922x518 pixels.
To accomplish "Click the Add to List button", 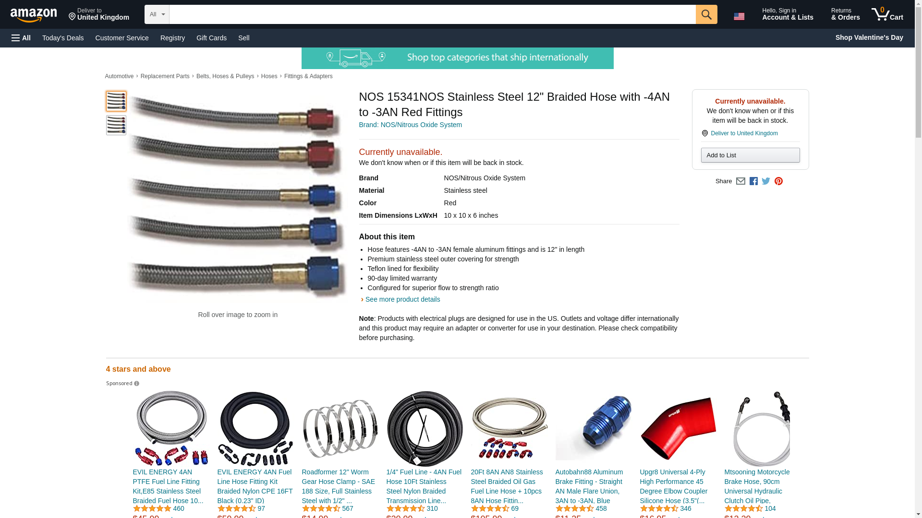I will 750,155.
